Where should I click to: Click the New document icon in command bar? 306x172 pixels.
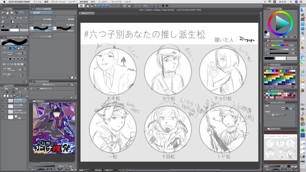(x=88, y=6)
